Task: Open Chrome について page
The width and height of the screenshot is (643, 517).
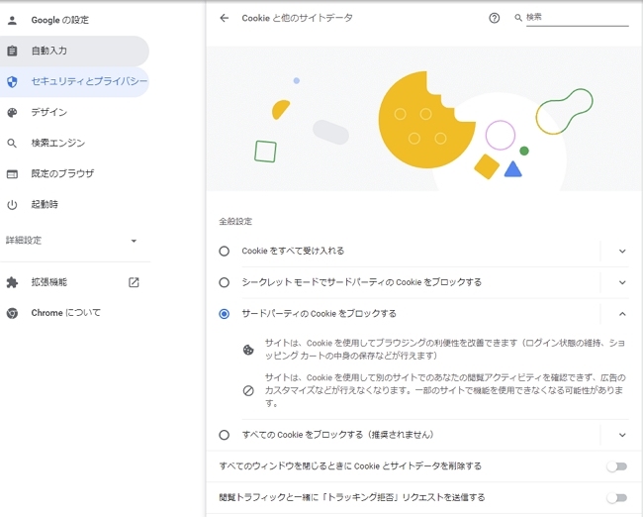Action: point(74,313)
